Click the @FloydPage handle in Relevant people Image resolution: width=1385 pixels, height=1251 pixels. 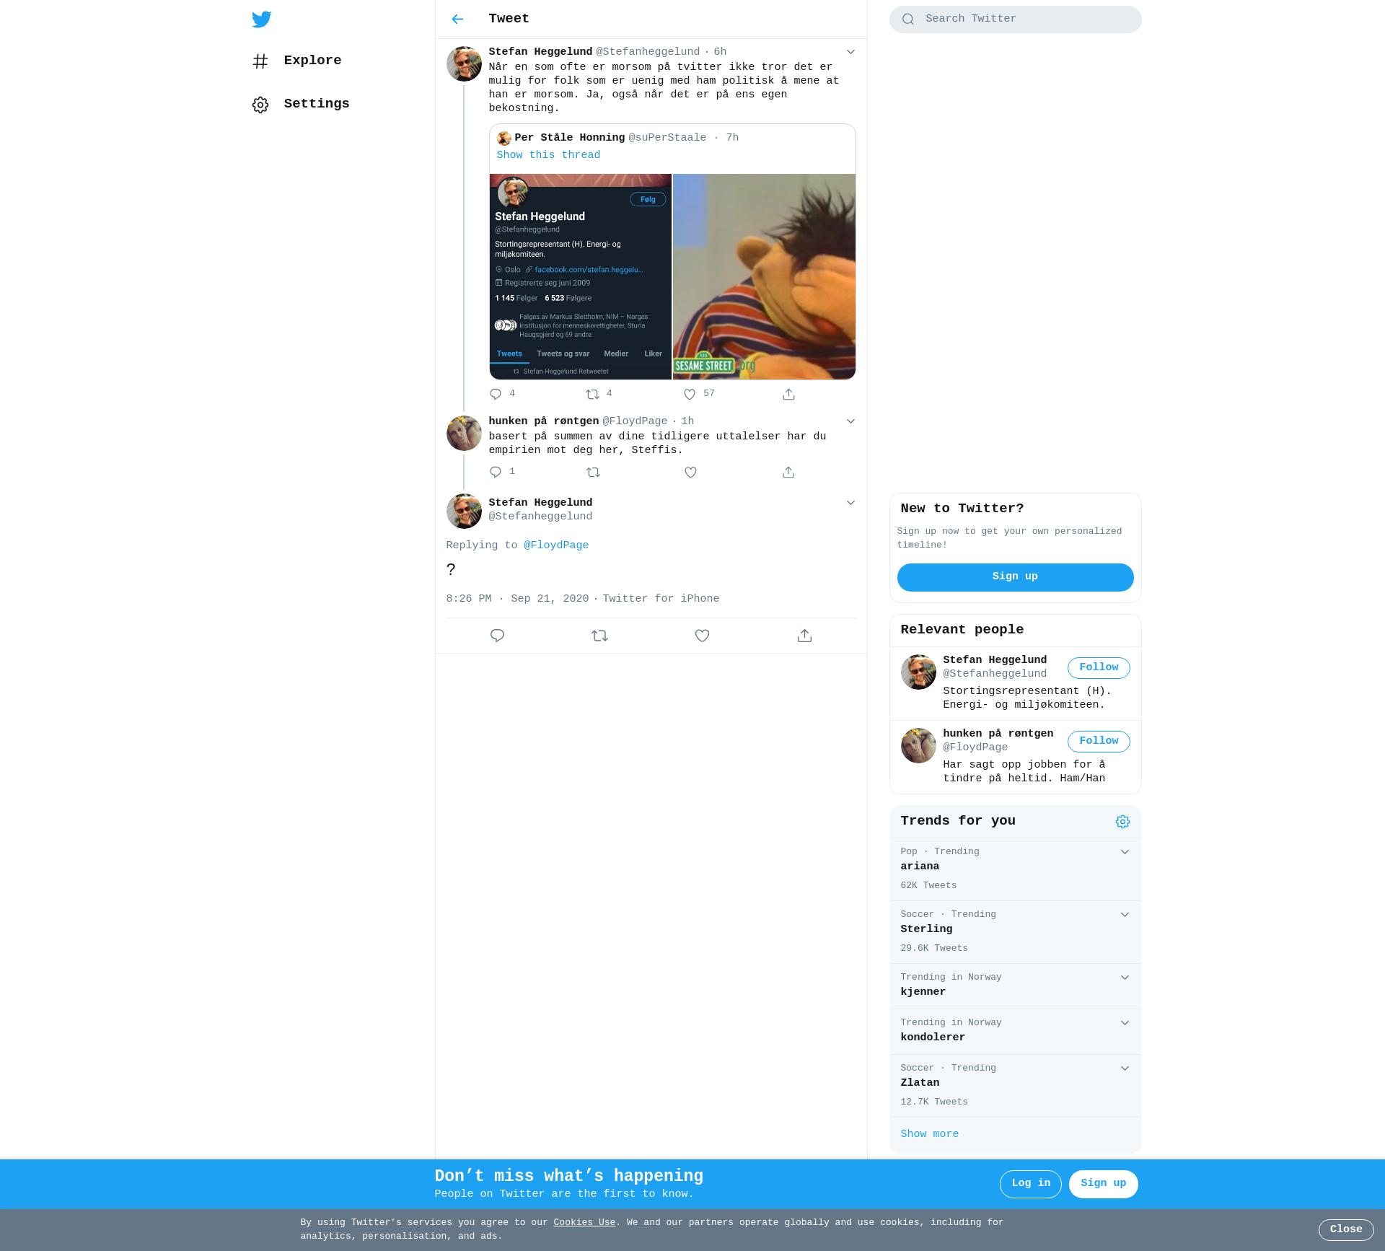coord(975,747)
